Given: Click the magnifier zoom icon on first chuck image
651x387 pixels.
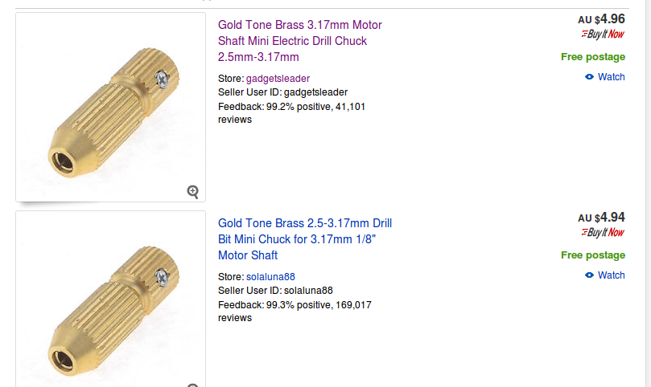Looking at the screenshot, I should [193, 191].
